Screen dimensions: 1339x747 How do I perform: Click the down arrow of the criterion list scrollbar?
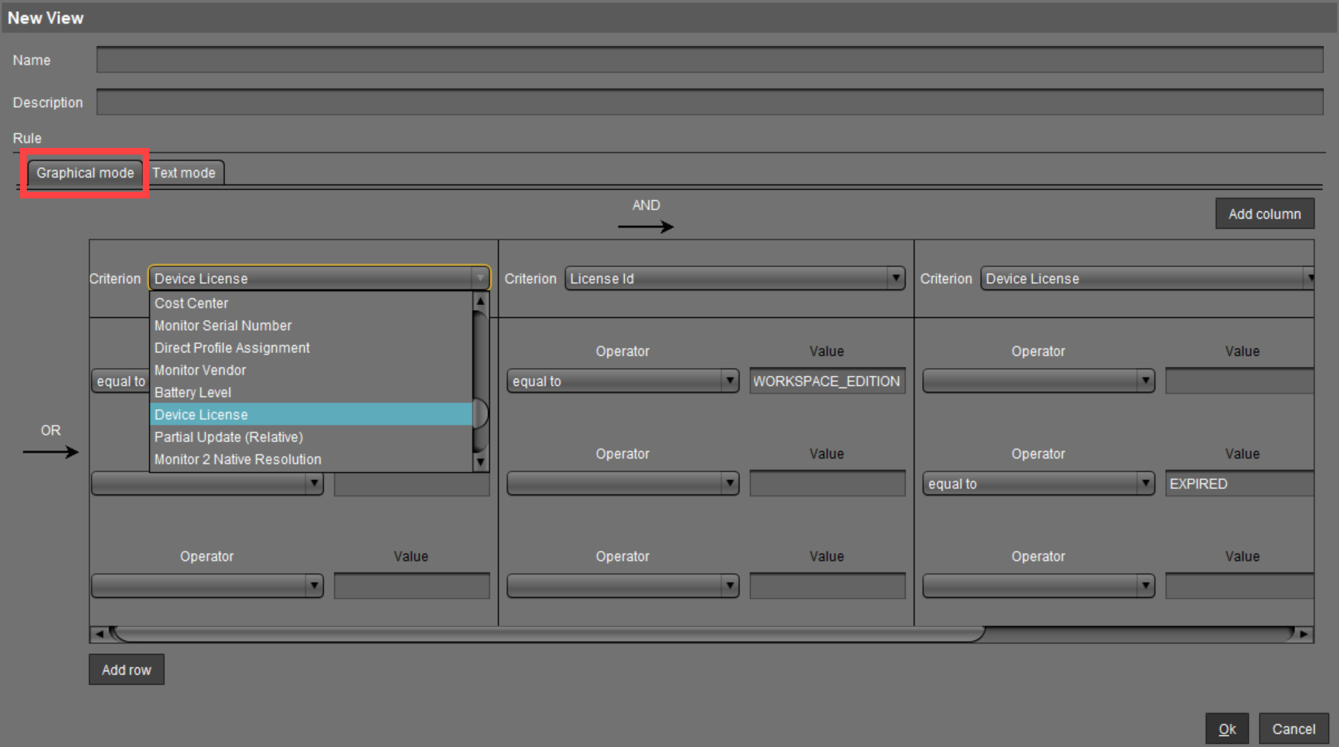coord(480,461)
